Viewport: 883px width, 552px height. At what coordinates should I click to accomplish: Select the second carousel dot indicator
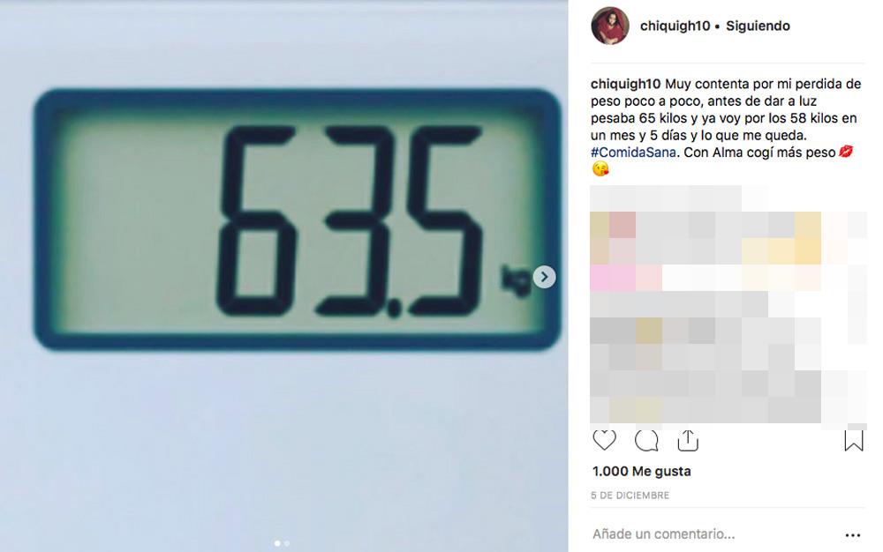pos(287,543)
